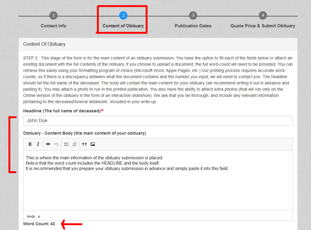Toggle bold formatting in the editor toolbar
Image resolution: width=311 pixels, height=230 pixels.
tap(30, 144)
